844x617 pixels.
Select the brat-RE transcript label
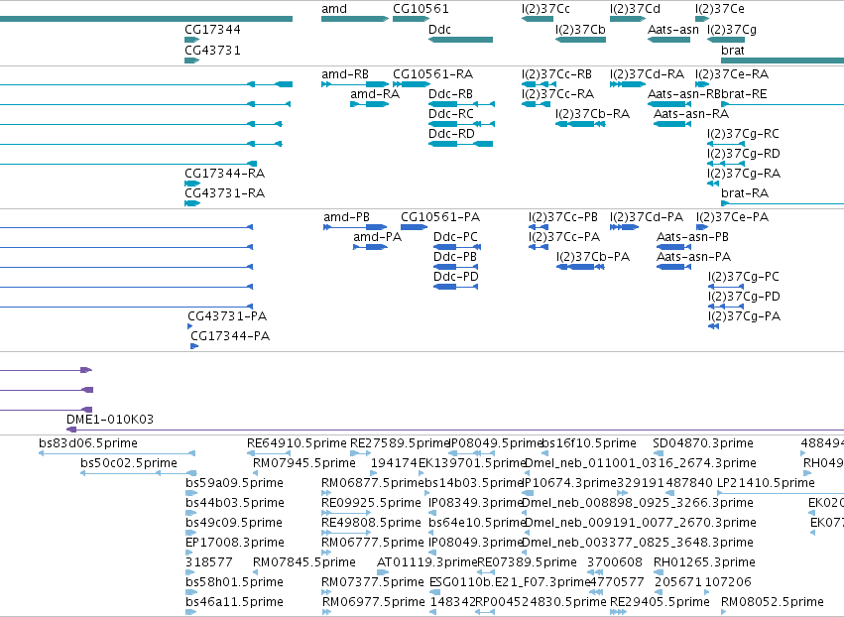click(744, 93)
